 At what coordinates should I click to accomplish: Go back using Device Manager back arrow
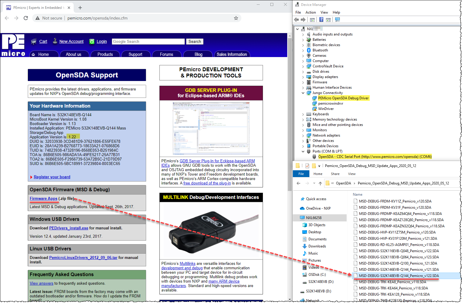click(296, 20)
